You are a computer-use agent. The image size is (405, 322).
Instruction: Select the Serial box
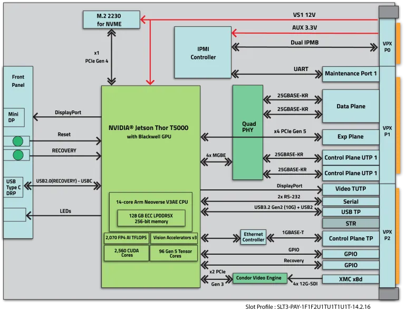(351, 202)
